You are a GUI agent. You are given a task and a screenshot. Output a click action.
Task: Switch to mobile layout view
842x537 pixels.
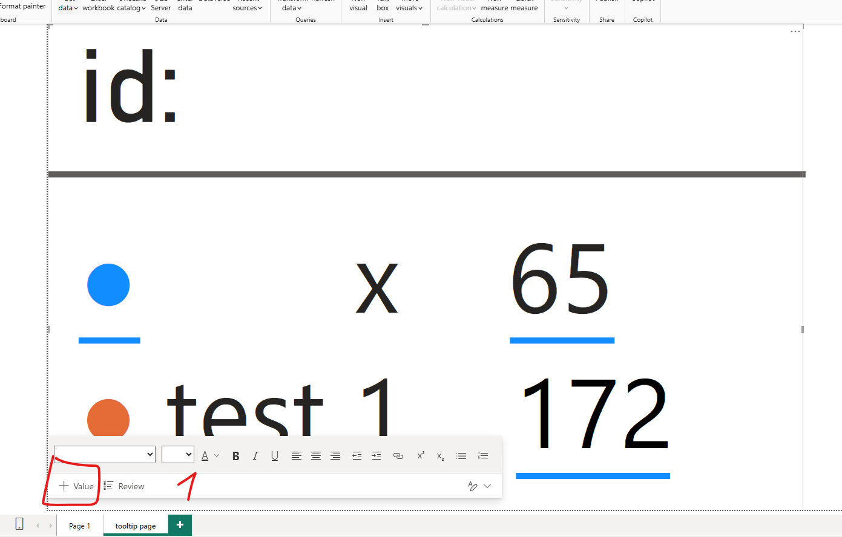(x=19, y=524)
